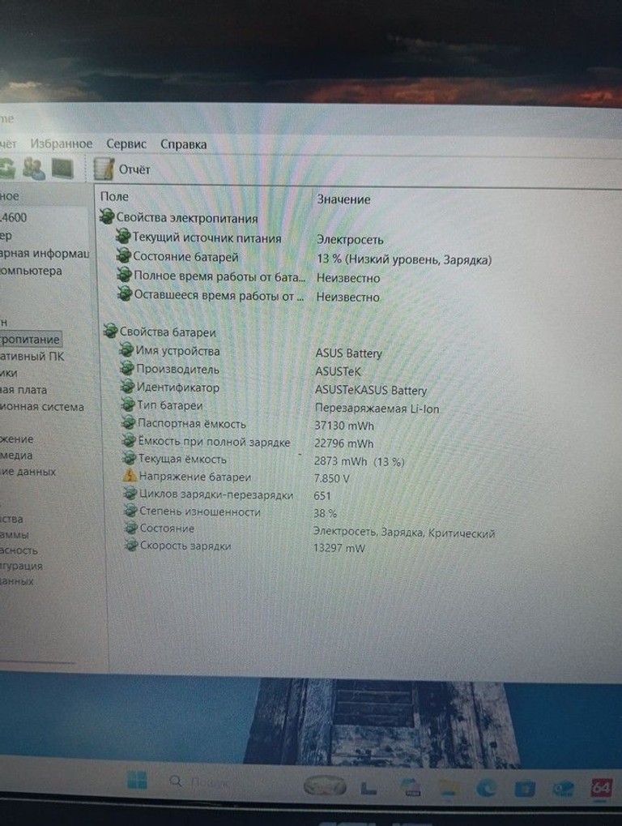This screenshot has width=622, height=826.
Task: Select the value 13 % (Низкий уровень, Зарядка)
Action: click(404, 259)
